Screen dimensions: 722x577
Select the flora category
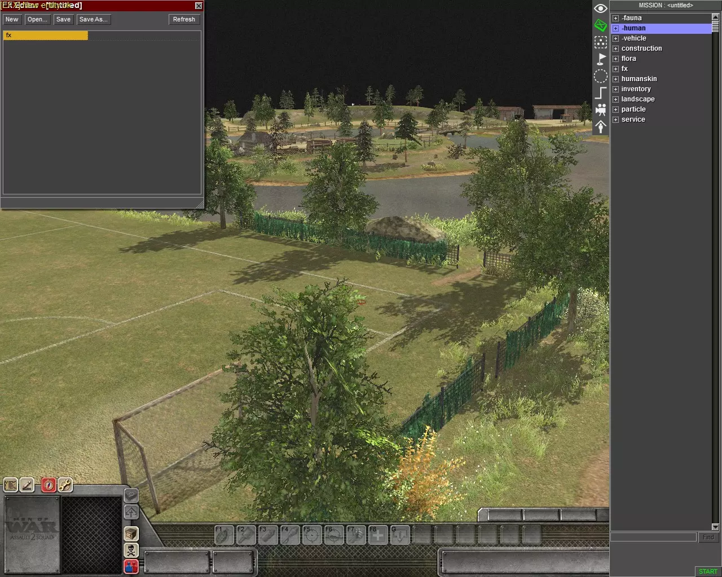click(x=629, y=59)
